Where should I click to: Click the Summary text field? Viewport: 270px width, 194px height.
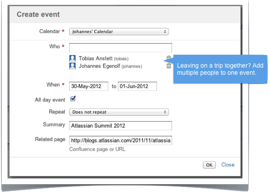pos(121,126)
